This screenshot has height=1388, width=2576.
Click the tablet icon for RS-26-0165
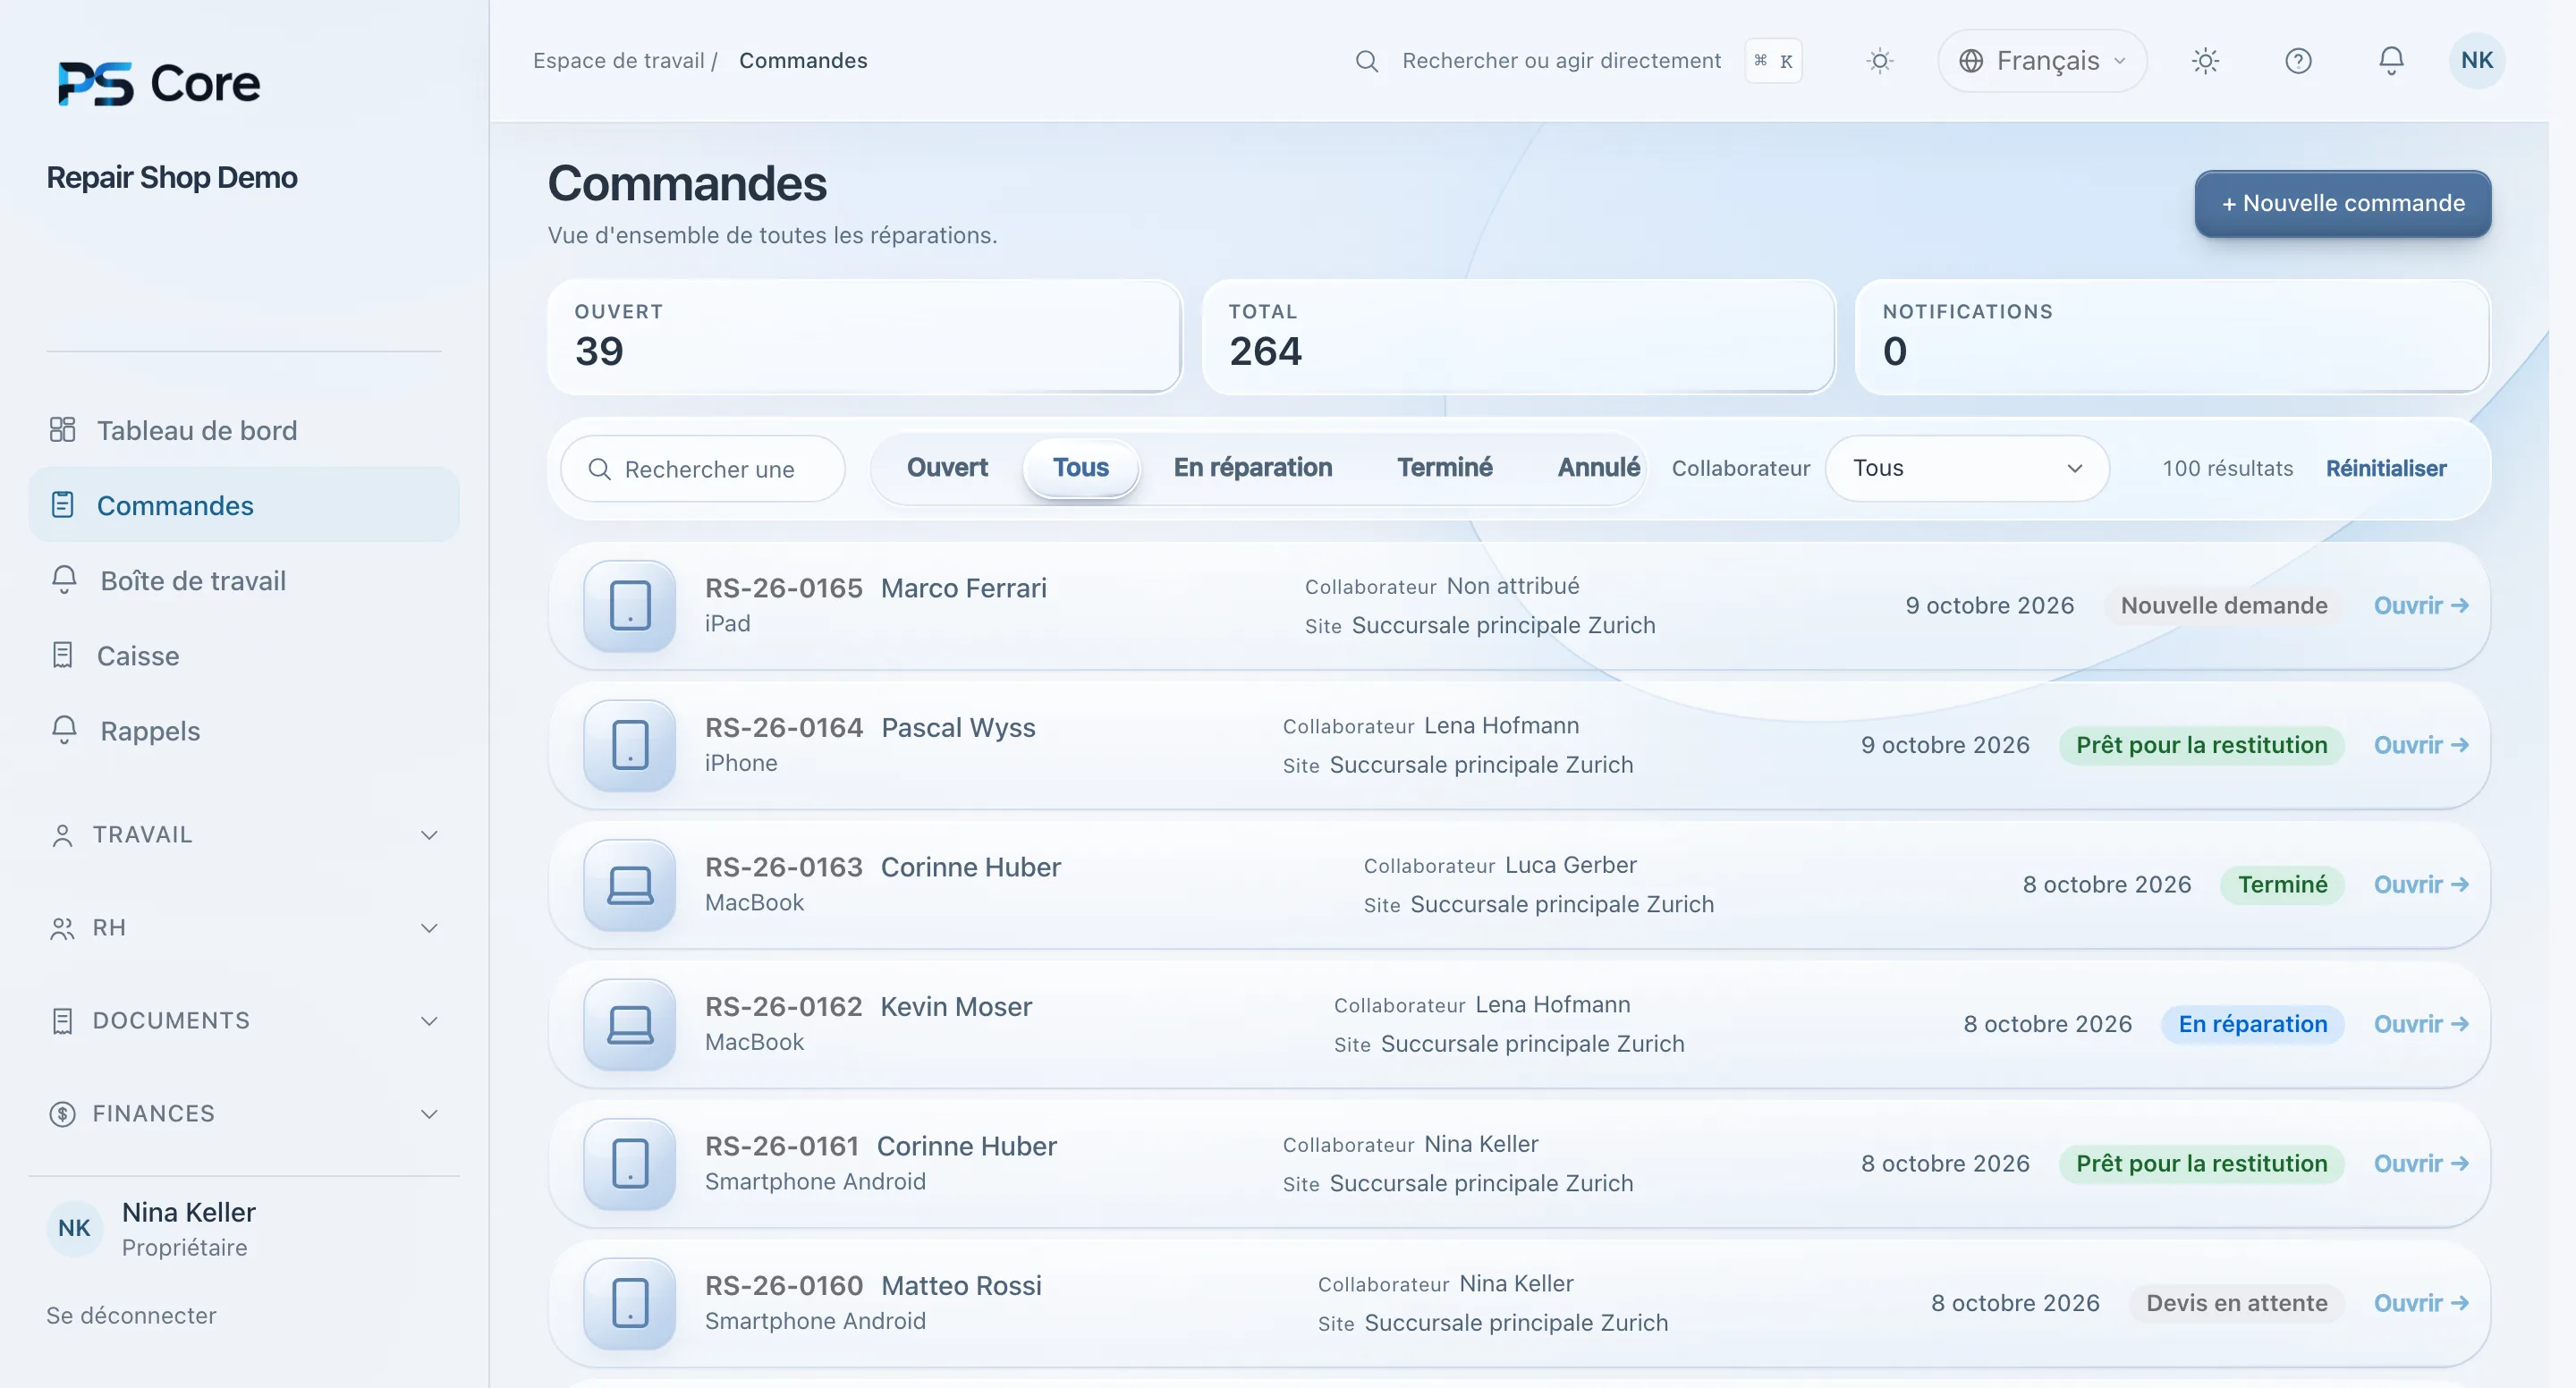(630, 606)
